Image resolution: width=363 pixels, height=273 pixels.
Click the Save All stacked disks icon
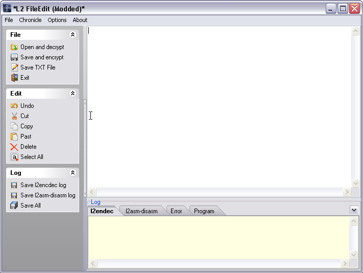[14, 206]
